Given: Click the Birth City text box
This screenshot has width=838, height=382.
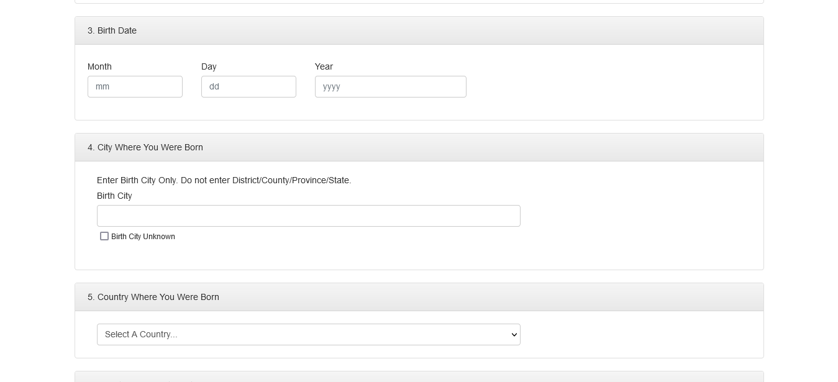Looking at the screenshot, I should 308,216.
